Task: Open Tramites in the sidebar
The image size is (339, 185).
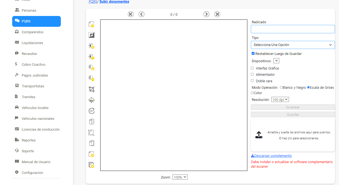Action: [x=36, y=97]
